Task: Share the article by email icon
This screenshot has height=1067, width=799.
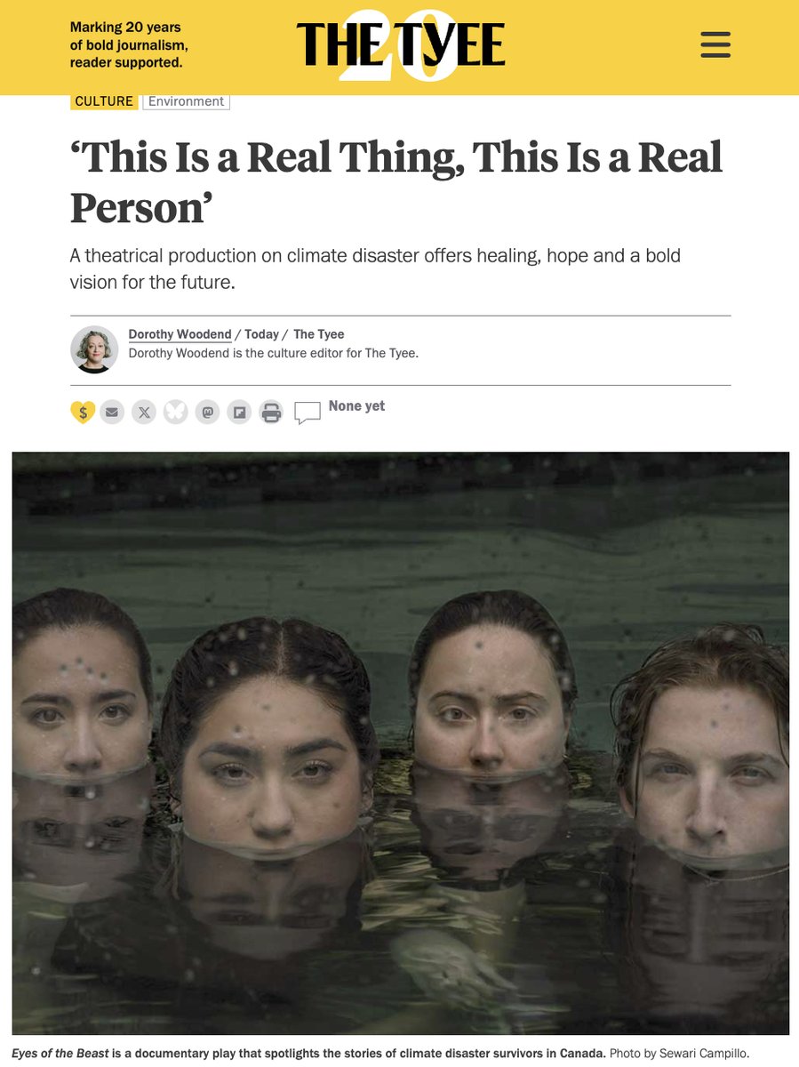Action: (x=112, y=412)
